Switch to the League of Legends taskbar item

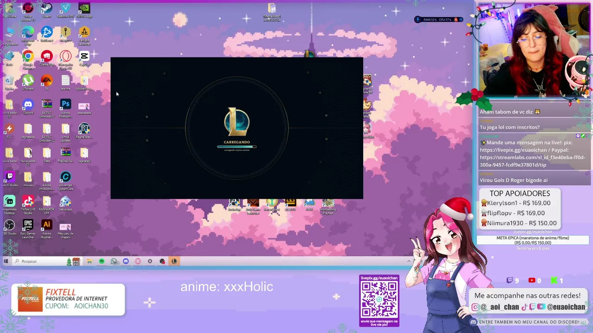174,261
